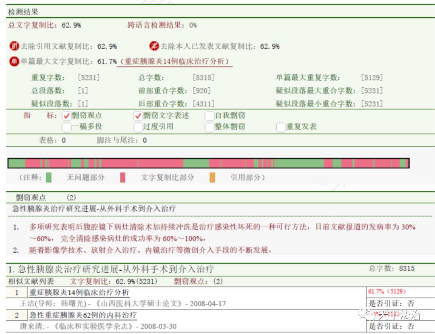Click pink legend swatch for 文字复制比部分

pyautogui.click(x=122, y=177)
